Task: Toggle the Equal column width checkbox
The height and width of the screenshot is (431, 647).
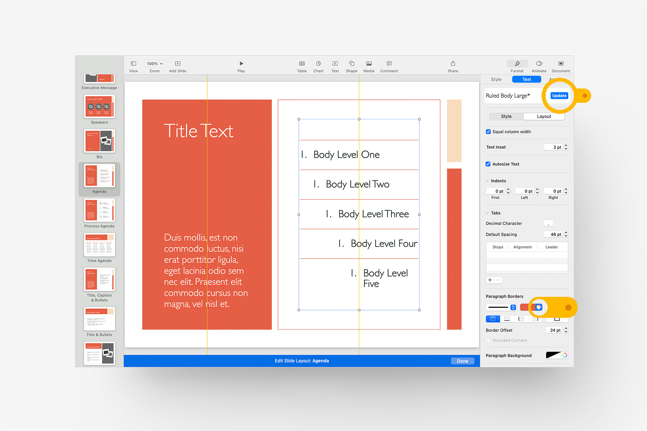Action: coord(488,132)
